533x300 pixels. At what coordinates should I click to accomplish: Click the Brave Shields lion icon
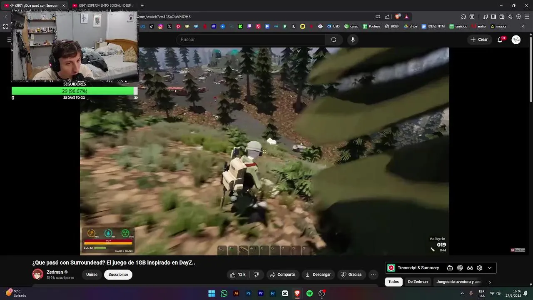[398, 17]
